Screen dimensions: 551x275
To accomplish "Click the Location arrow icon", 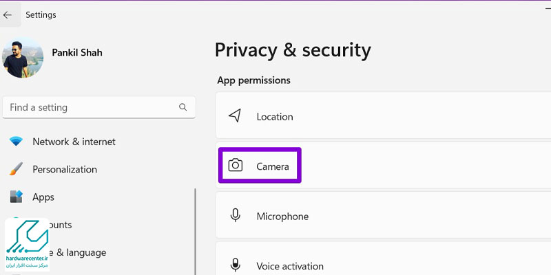I will 235,115.
